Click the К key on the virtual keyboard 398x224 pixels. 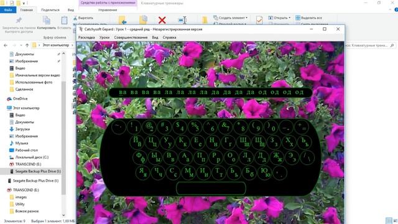tap(182, 142)
